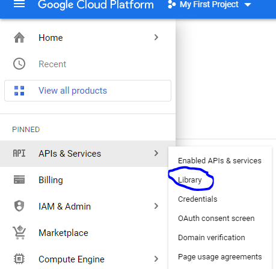Expand the IAM & Admin submenu chevron
This screenshot has height=269, width=276.
[x=156, y=206]
